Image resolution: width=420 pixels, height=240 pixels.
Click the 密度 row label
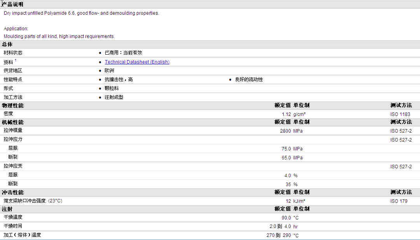[8, 114]
